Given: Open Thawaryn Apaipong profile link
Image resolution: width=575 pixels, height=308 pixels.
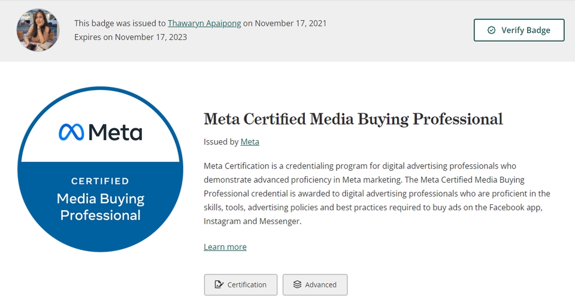Looking at the screenshot, I should (x=204, y=23).
